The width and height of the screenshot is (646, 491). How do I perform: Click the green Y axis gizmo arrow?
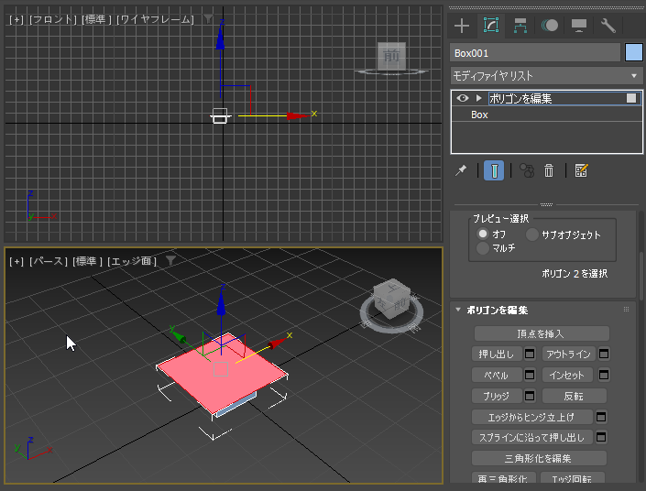pyautogui.click(x=178, y=336)
